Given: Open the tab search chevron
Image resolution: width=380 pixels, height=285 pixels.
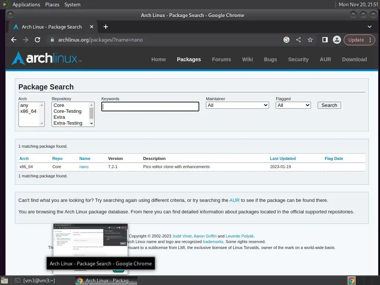Looking at the screenshot, I should coord(369,27).
